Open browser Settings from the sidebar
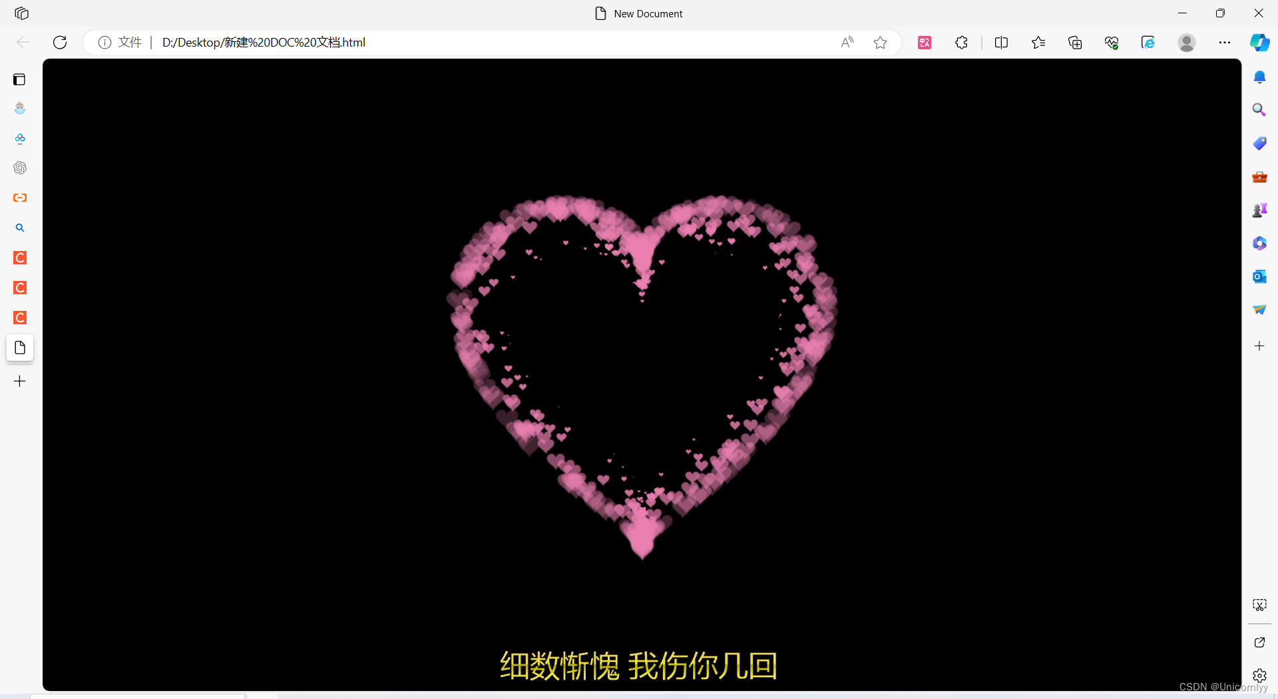 [x=1259, y=675]
